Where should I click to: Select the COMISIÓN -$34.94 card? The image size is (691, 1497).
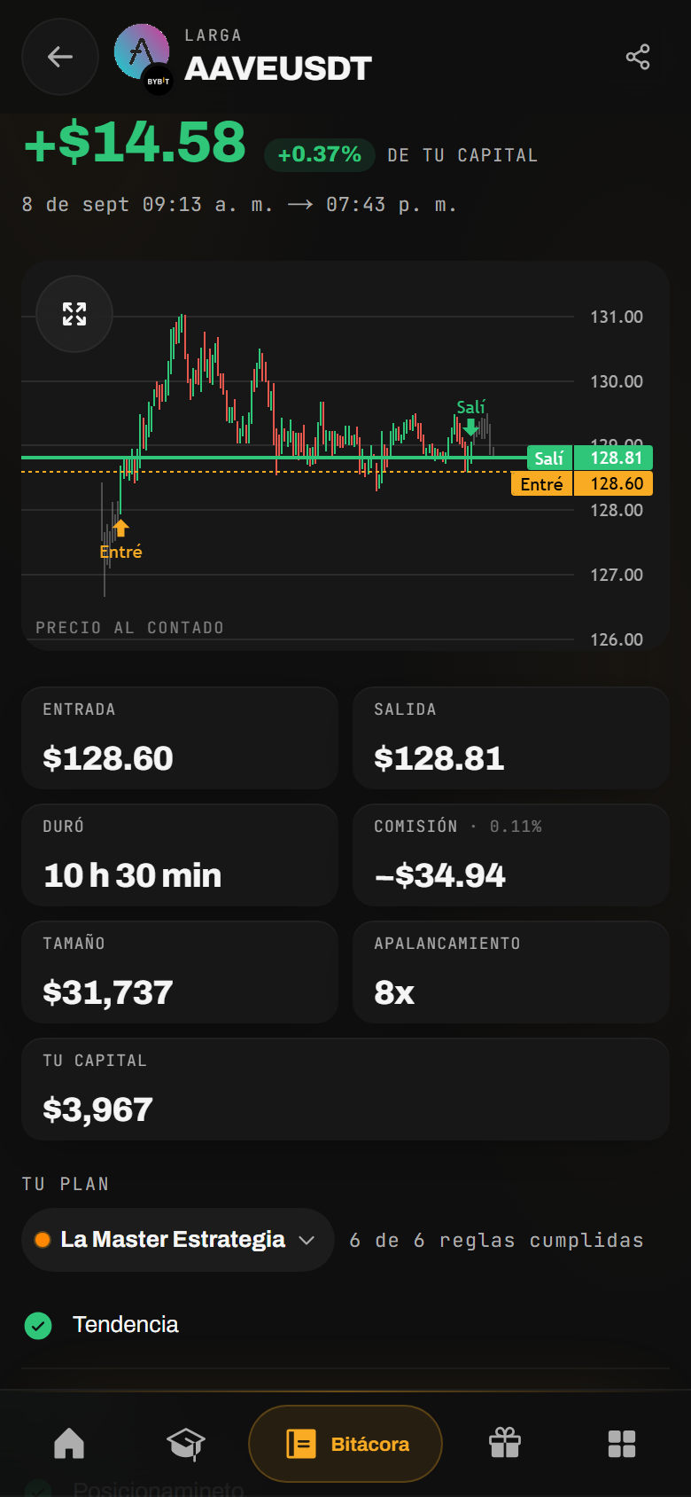(x=511, y=855)
